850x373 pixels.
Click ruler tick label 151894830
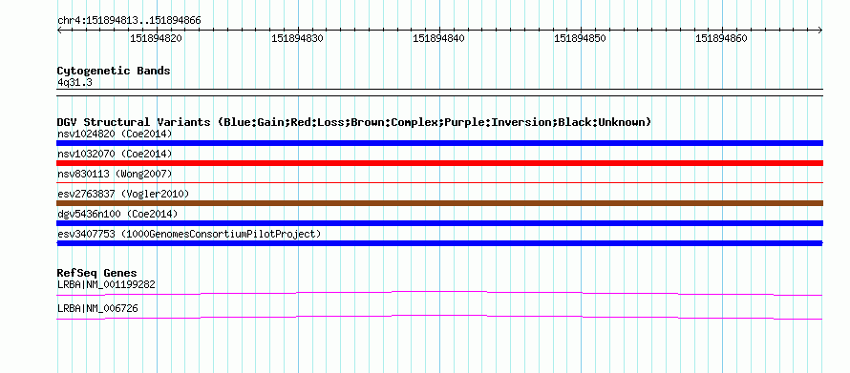pos(297,38)
